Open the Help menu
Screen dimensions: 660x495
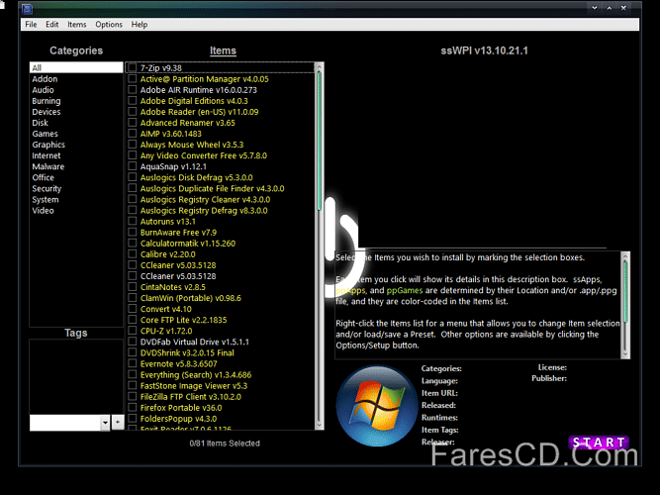[x=140, y=25]
